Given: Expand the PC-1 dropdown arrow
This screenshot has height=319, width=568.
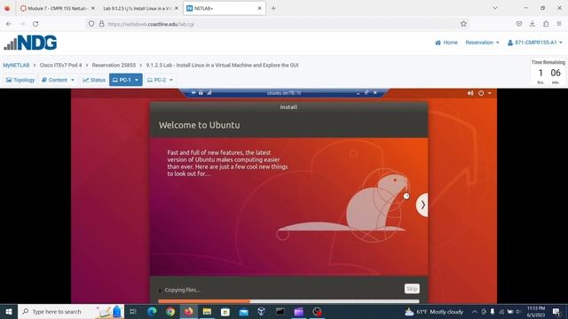Looking at the screenshot, I should pos(137,80).
